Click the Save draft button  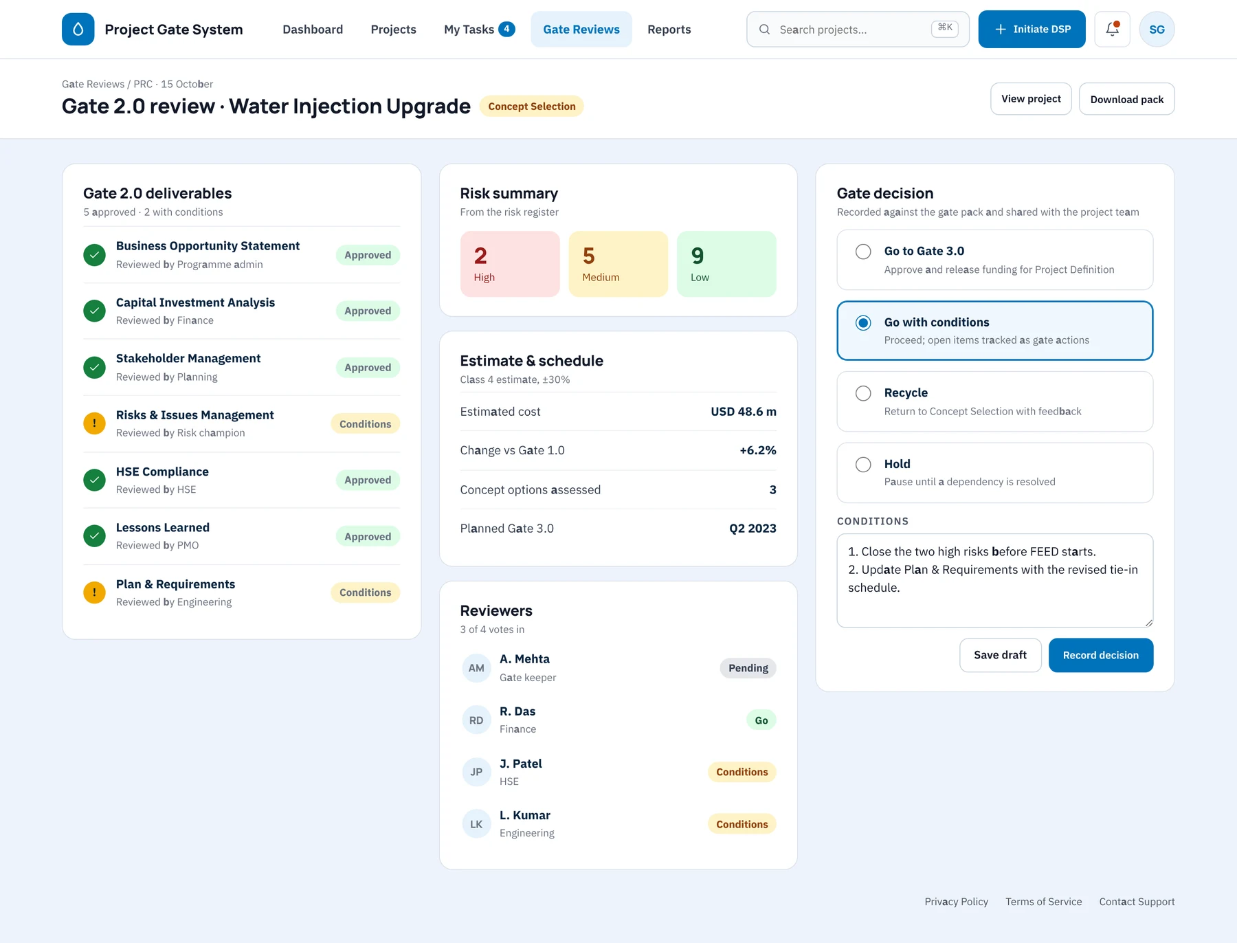click(1000, 655)
